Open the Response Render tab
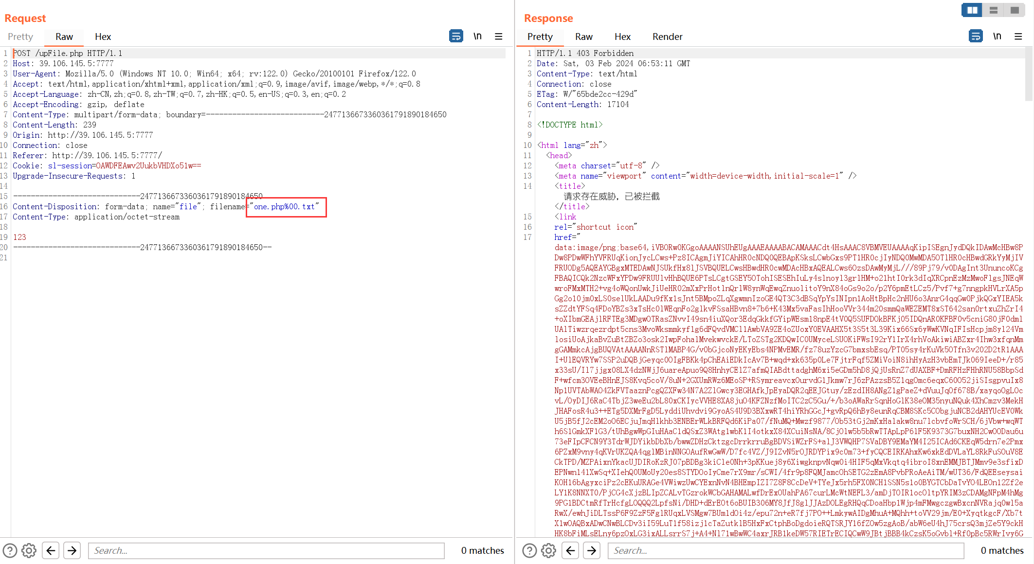The width and height of the screenshot is (1034, 564). [x=667, y=36]
